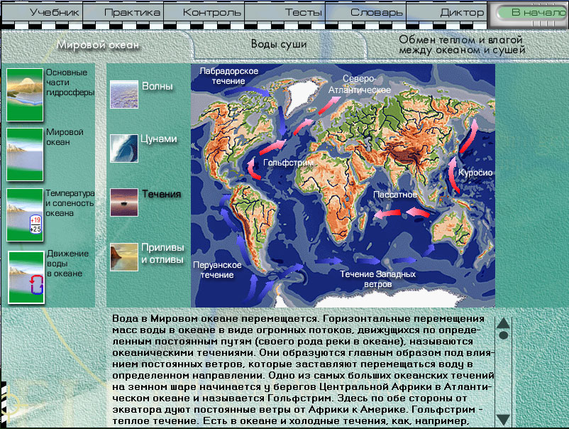Viewport: 569px width, 429px height.
Task: Click the В начало button
Action: coord(532,12)
